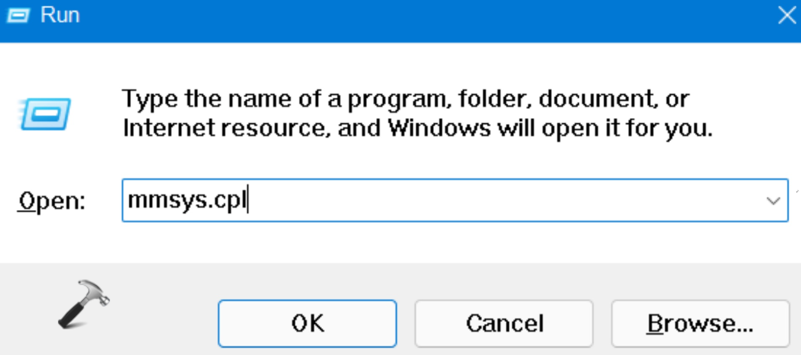Close the Run dialog with the X
The height and width of the screenshot is (355, 801).
(786, 16)
